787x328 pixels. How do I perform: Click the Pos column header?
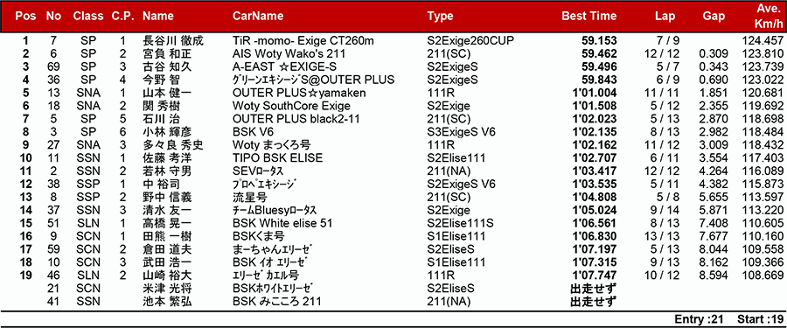[x=25, y=16]
